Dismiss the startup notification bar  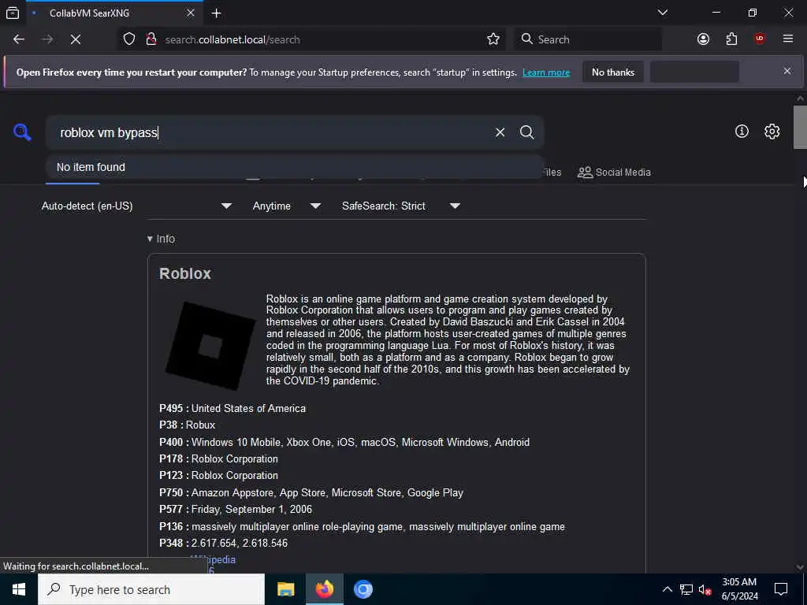point(787,71)
